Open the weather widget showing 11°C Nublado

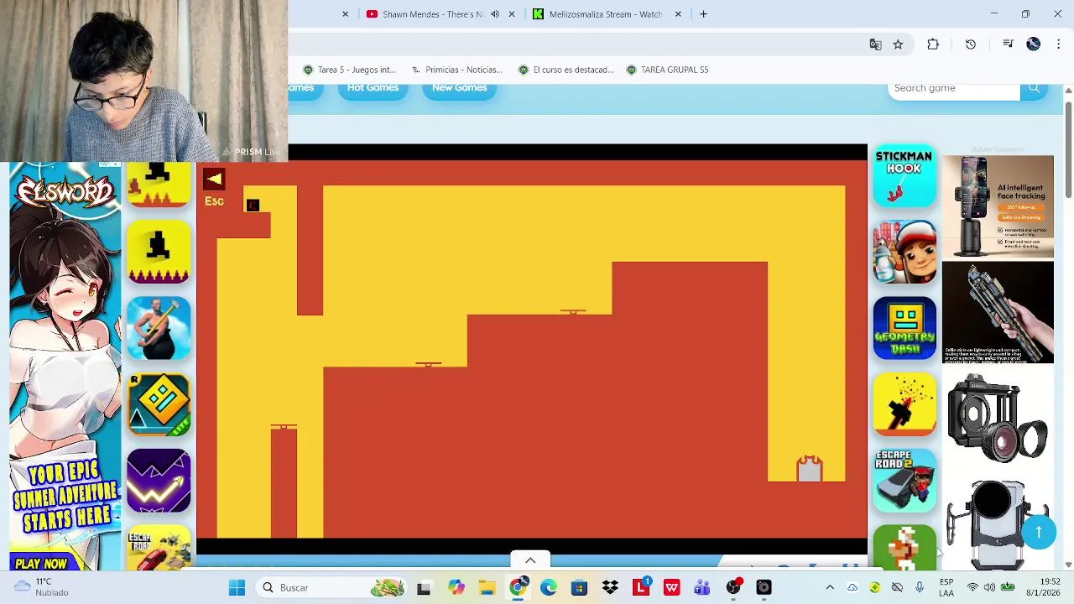[40, 587]
